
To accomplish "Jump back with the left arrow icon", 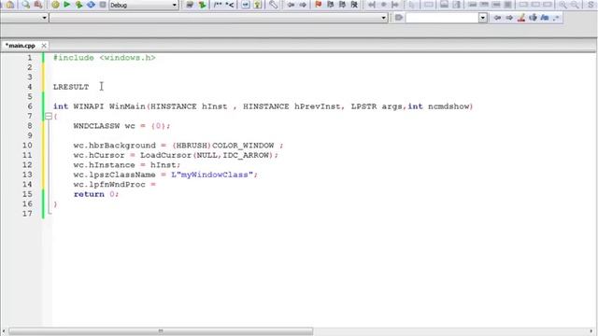I will 291,5.
